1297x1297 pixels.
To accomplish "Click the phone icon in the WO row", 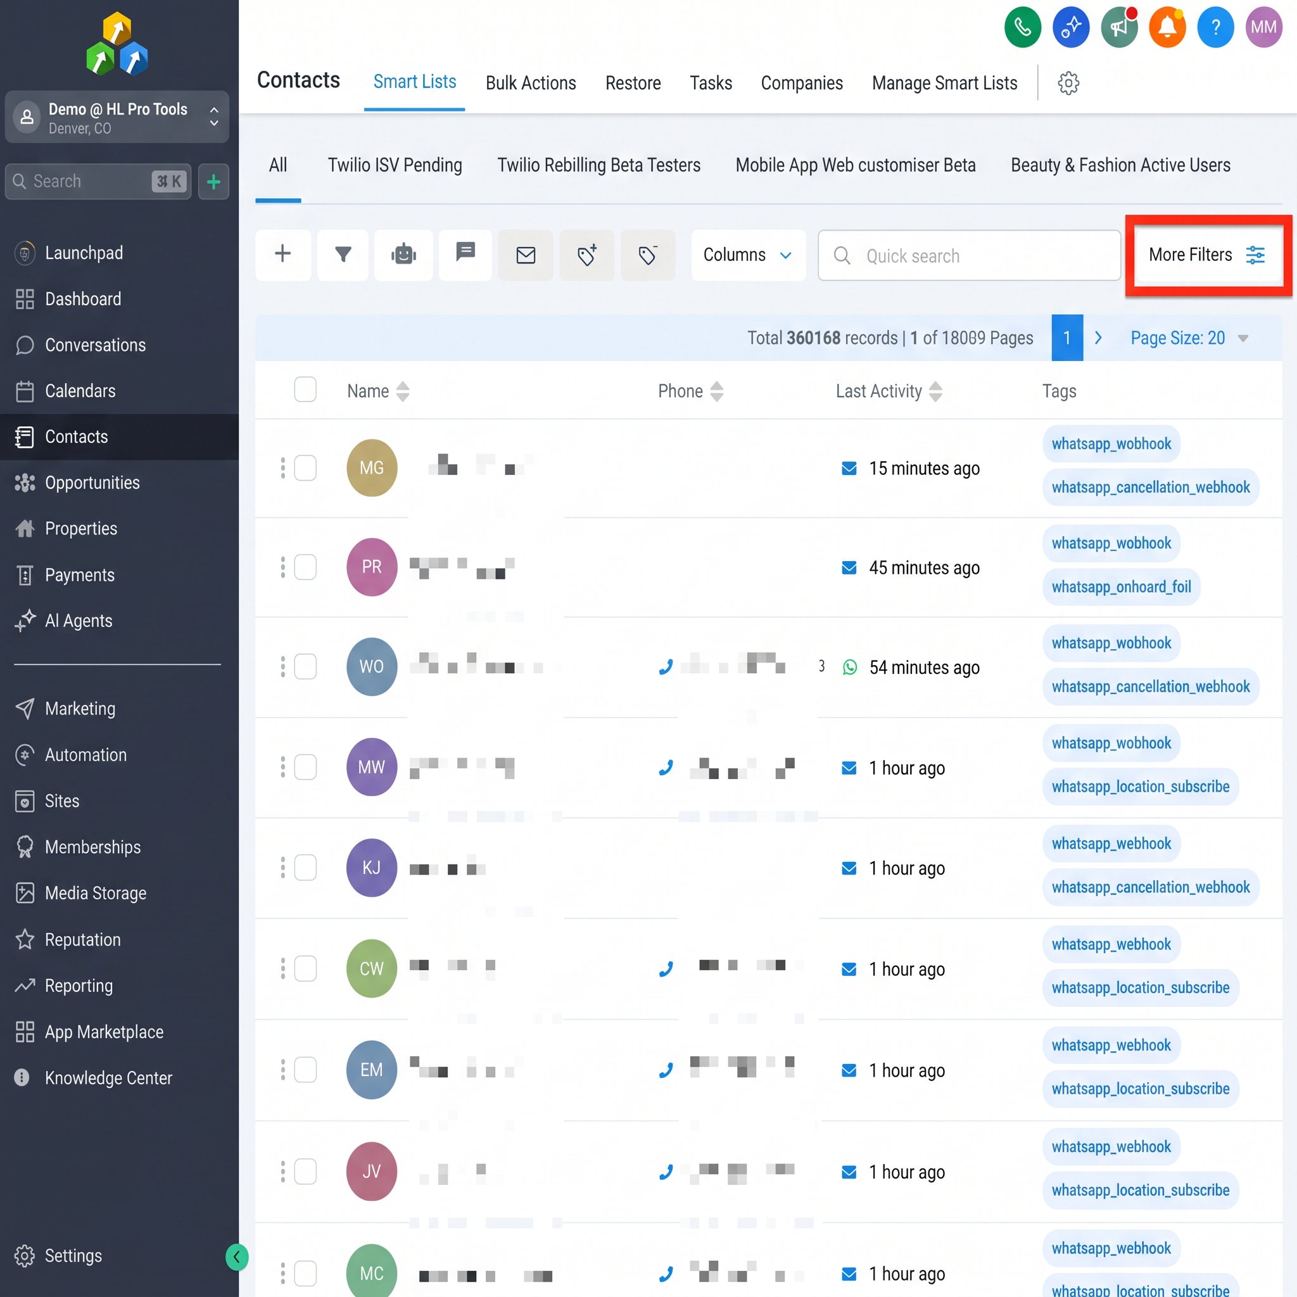I will tap(666, 667).
